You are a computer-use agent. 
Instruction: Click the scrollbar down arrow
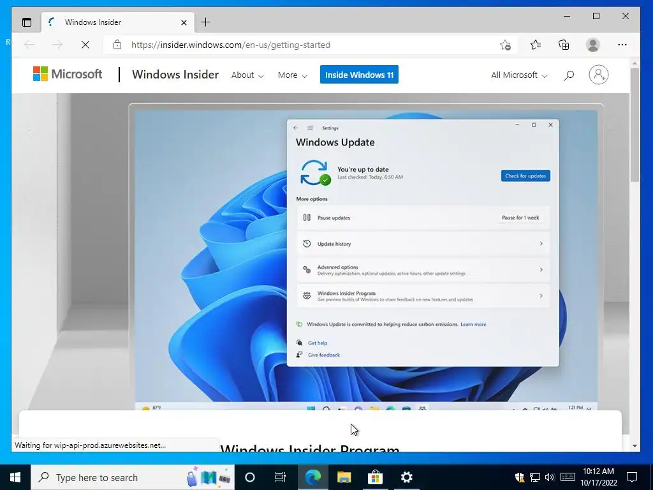point(635,446)
